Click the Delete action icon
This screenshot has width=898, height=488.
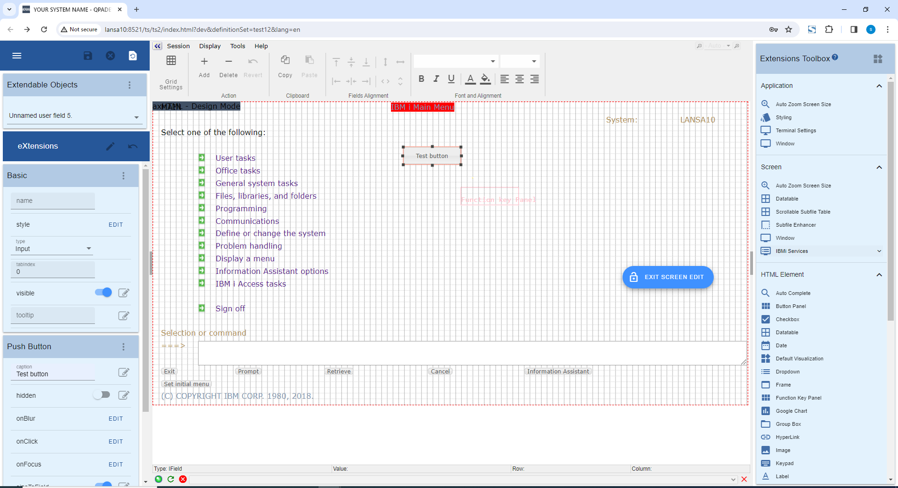click(x=228, y=62)
